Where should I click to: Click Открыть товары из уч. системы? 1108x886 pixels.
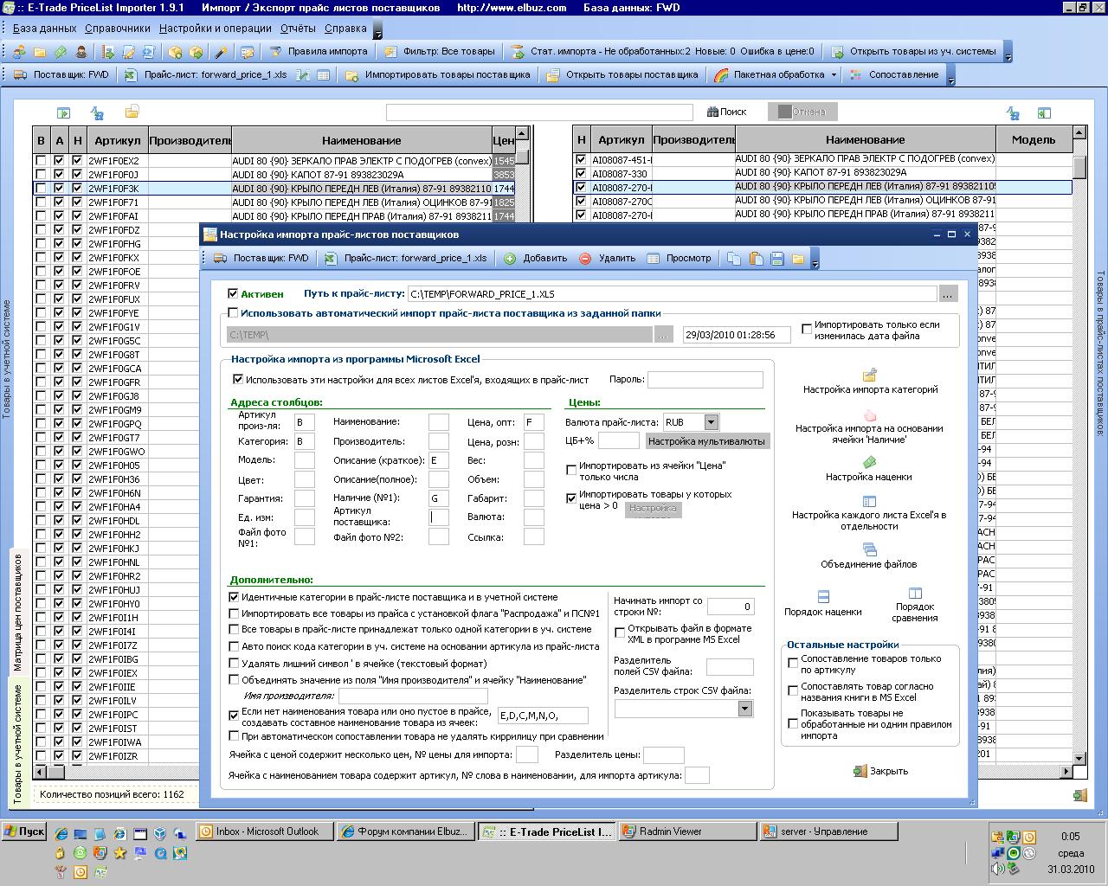913,52
